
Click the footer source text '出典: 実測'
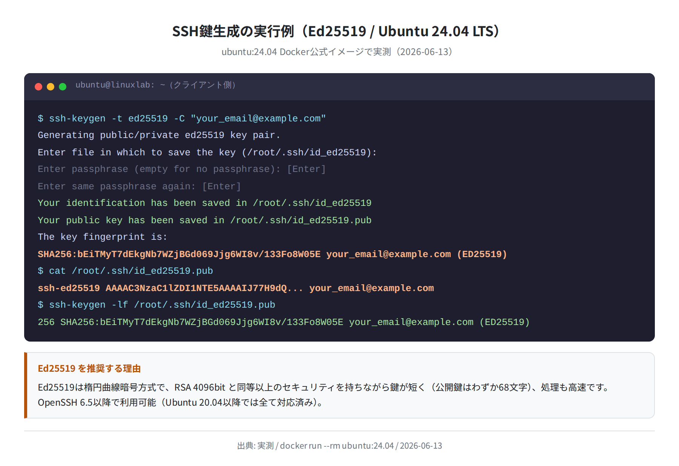(339, 446)
